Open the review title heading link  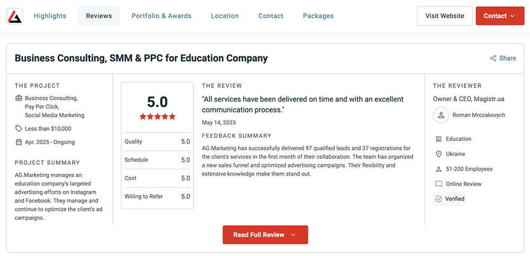click(x=141, y=58)
